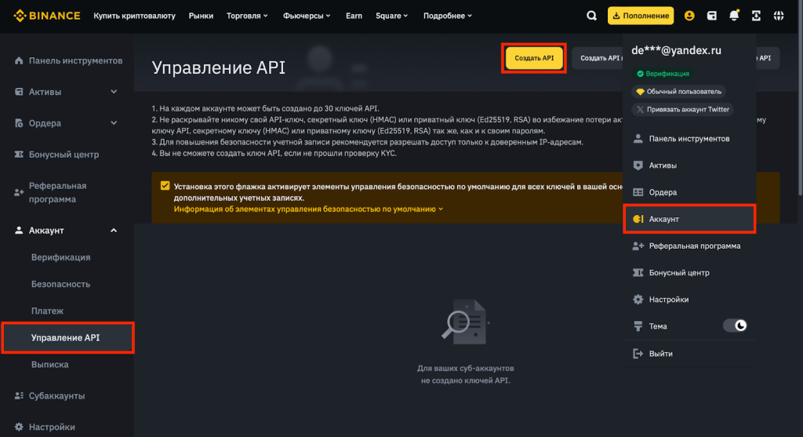Open the app download icon in header
Viewport: 803px width, 437px height.
[x=756, y=16]
